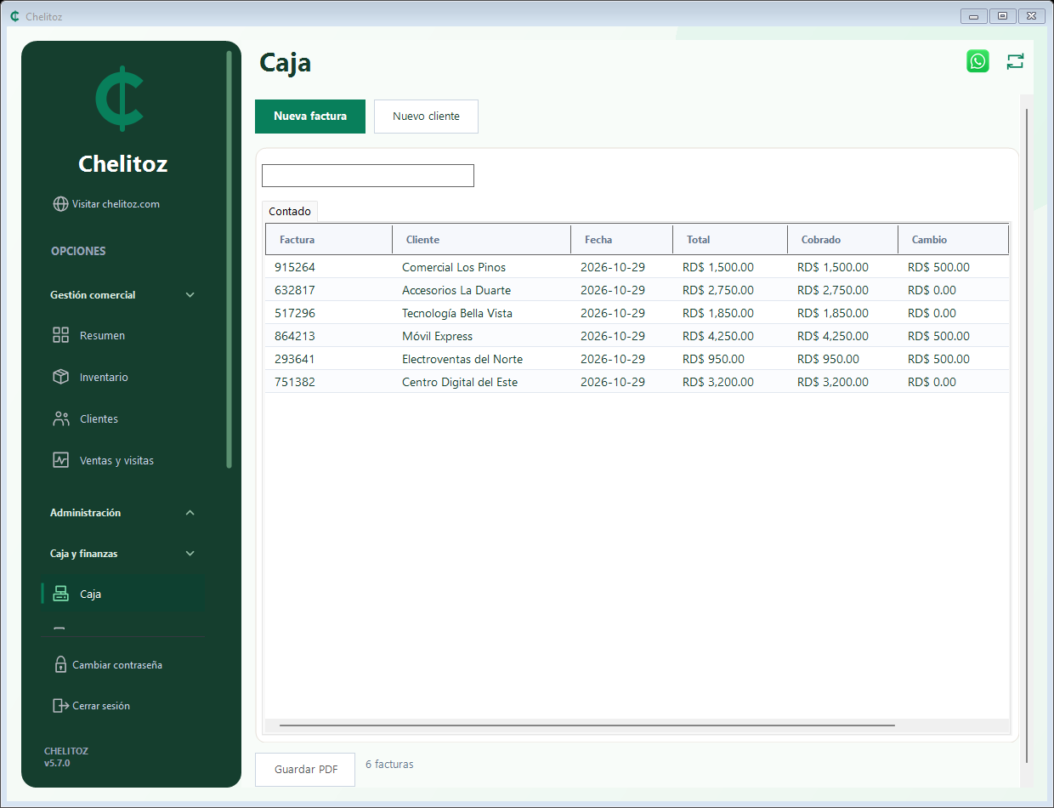Sort the table by Cobrado column
Image resolution: width=1054 pixels, height=808 pixels.
coord(843,239)
